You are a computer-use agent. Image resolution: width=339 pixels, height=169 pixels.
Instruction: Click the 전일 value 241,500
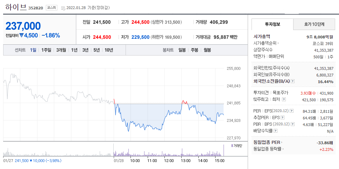102,22
